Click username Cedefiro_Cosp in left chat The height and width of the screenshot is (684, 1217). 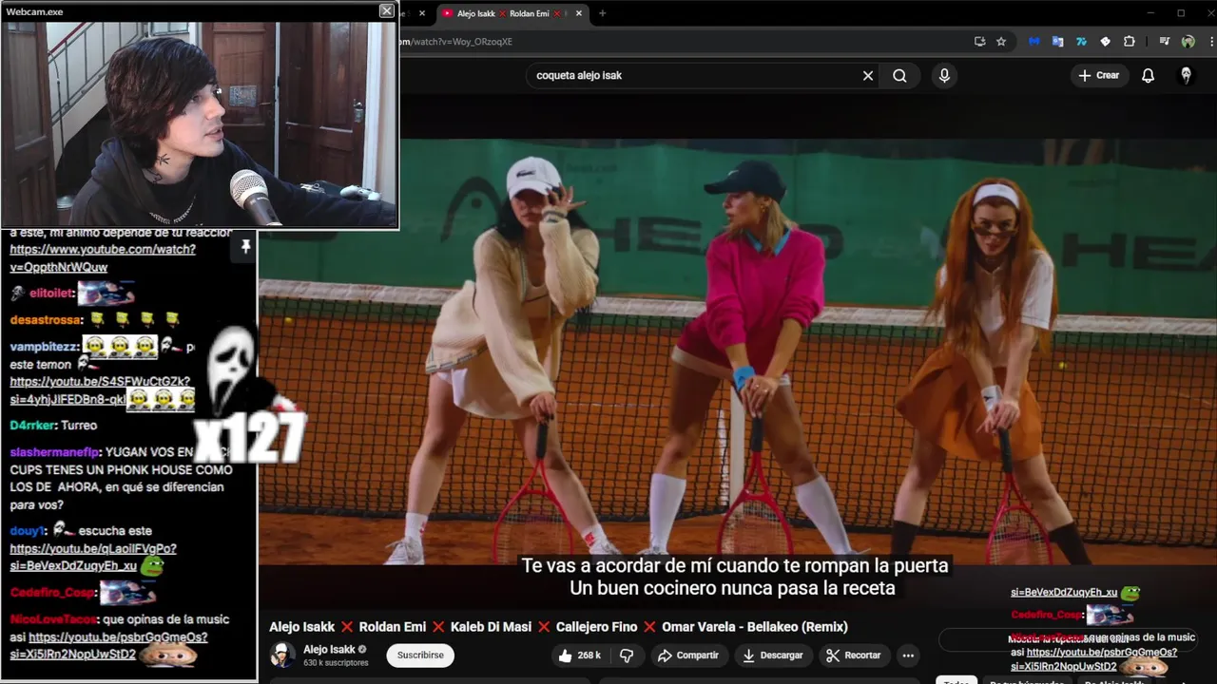click(x=52, y=592)
